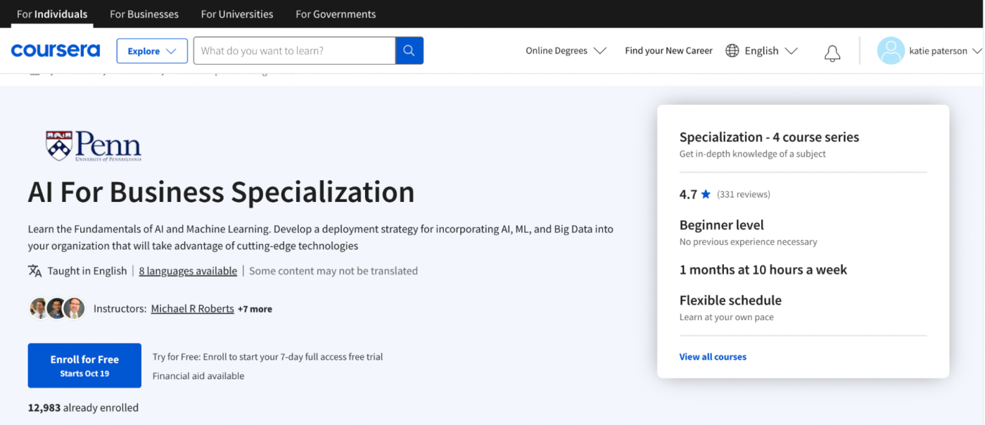Open the English language dropdown
Screen dimensions: 985x425
click(x=770, y=51)
